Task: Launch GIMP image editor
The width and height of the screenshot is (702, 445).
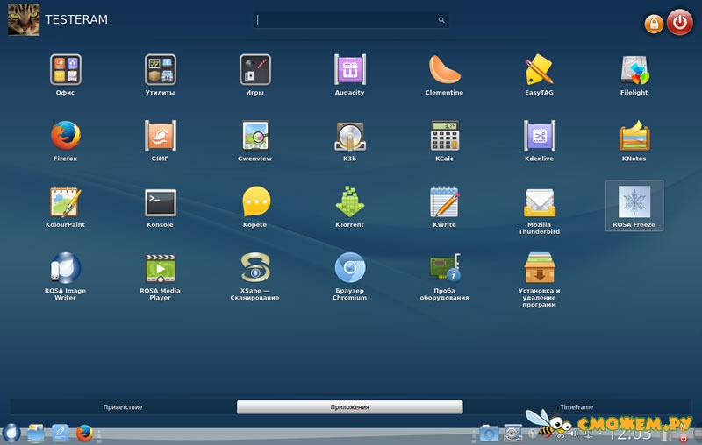Action: click(161, 140)
